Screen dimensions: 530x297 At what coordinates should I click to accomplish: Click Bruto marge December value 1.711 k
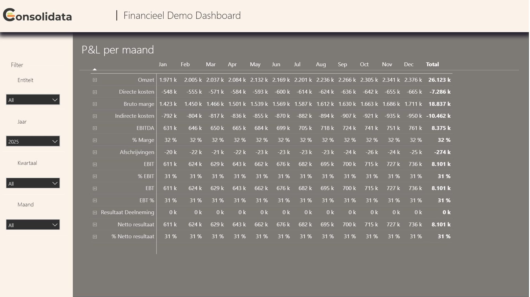coord(413,104)
